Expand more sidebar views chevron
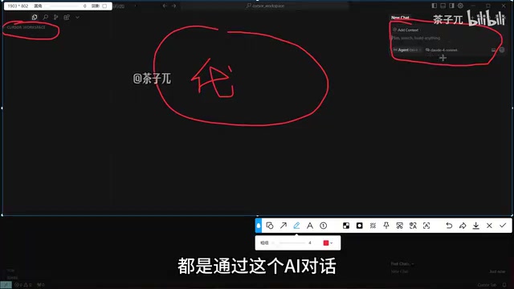This screenshot has width=514, height=289. click(77, 17)
